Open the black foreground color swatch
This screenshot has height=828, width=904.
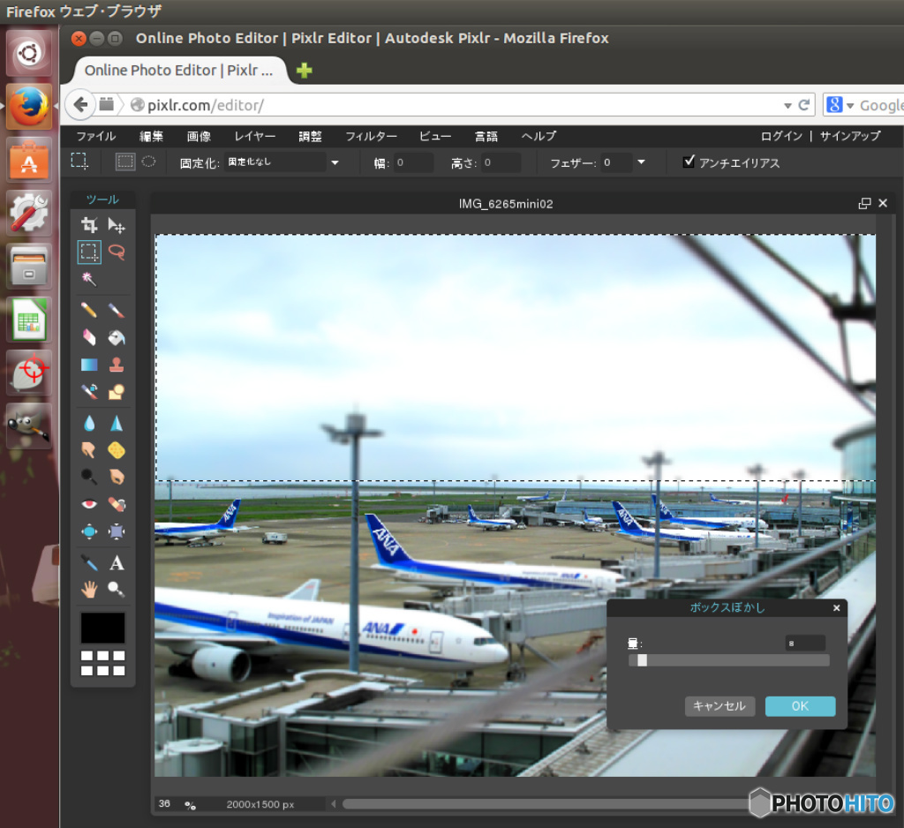pos(102,628)
